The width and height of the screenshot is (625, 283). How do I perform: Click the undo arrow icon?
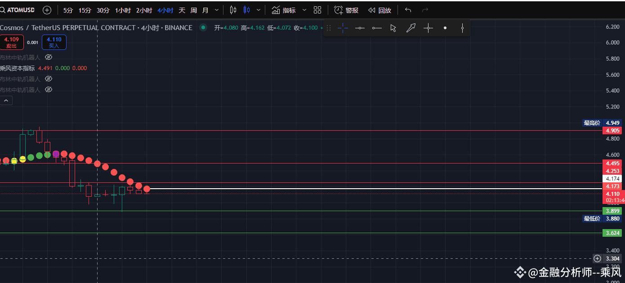[x=407, y=9]
